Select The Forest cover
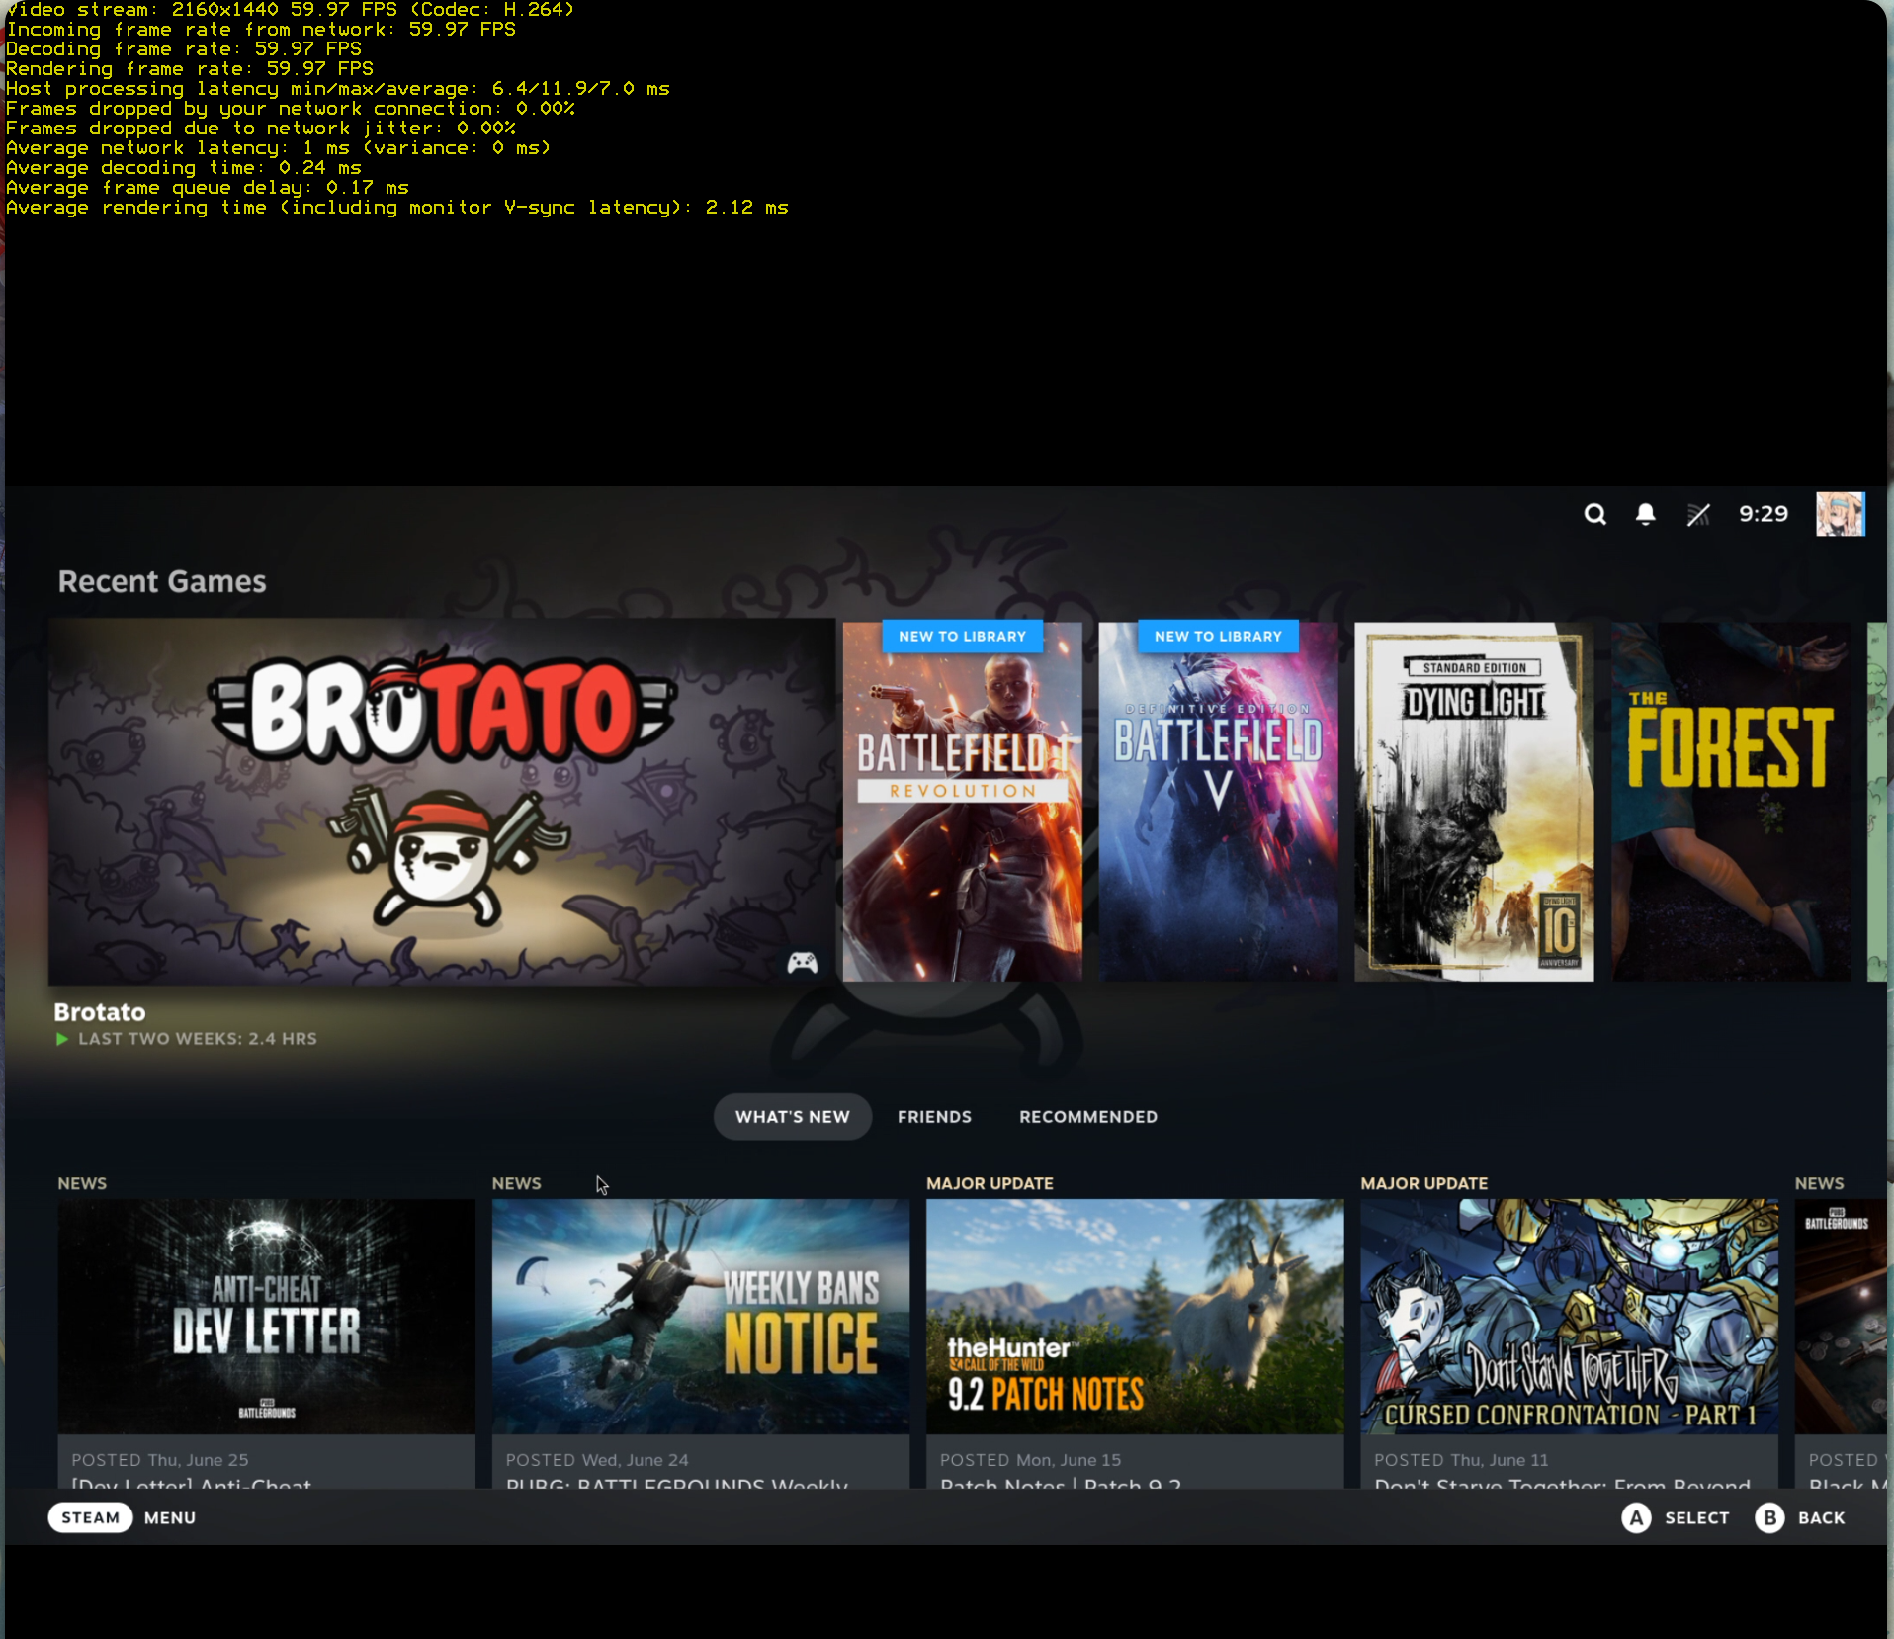 click(x=1731, y=802)
